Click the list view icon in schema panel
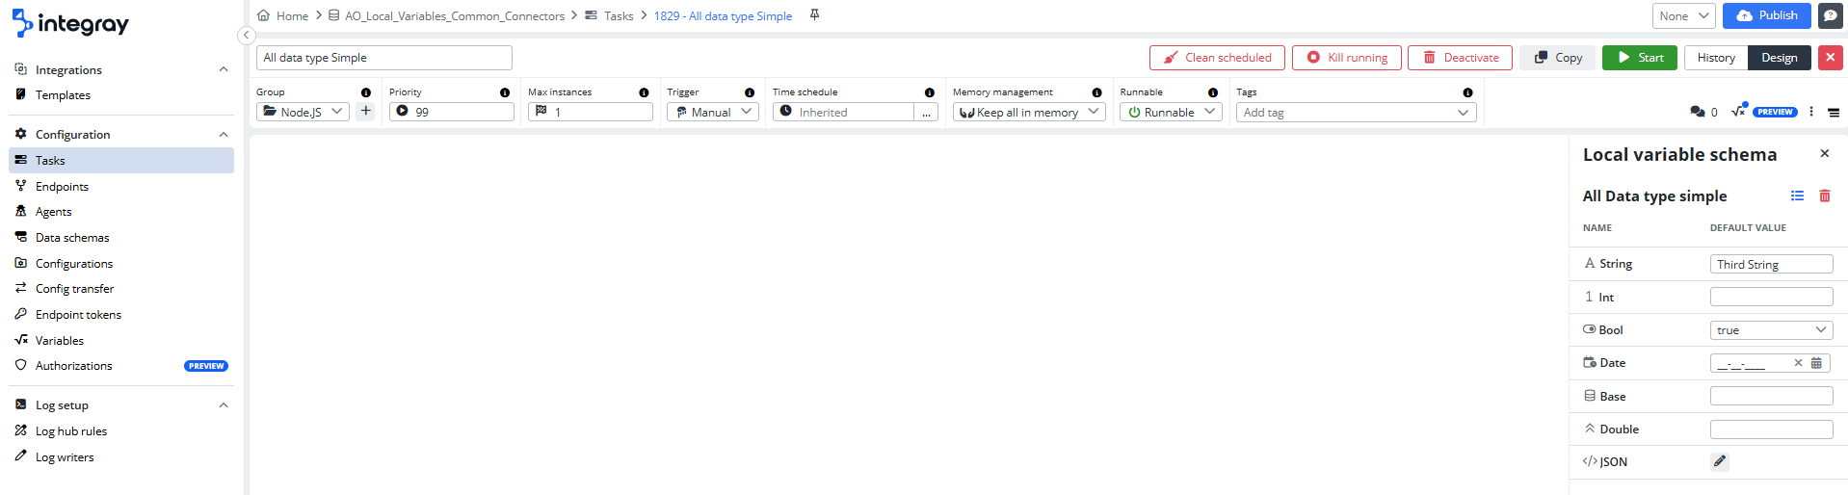Image resolution: width=1848 pixels, height=495 pixels. [1797, 195]
